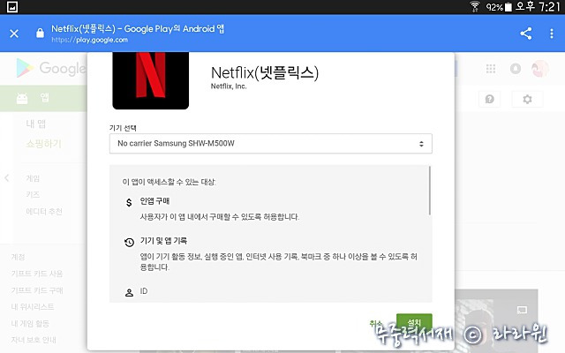Select 에디터 추천 in sidebar
Screen dimensions: 565x353
(x=44, y=212)
